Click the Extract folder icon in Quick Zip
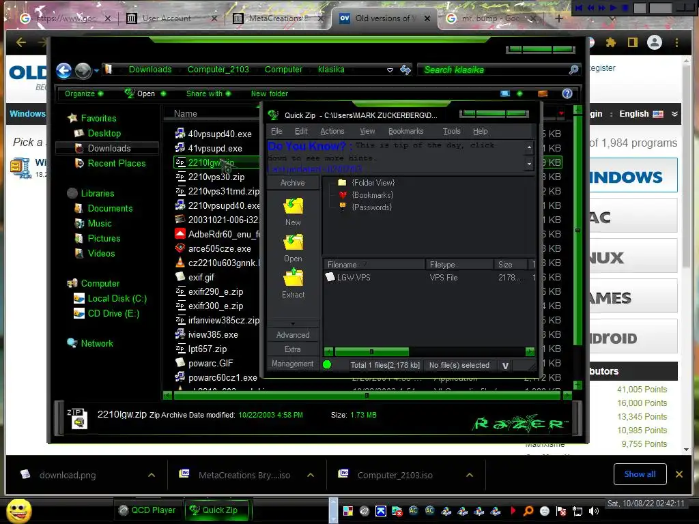 [x=294, y=277]
